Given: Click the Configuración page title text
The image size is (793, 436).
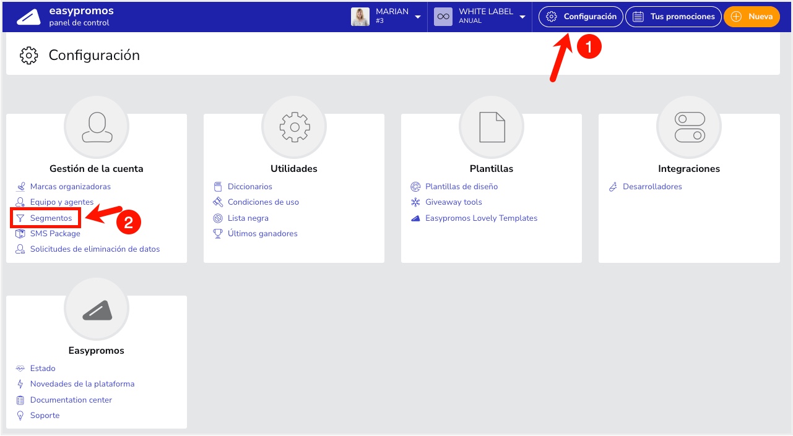Looking at the screenshot, I should click(94, 55).
